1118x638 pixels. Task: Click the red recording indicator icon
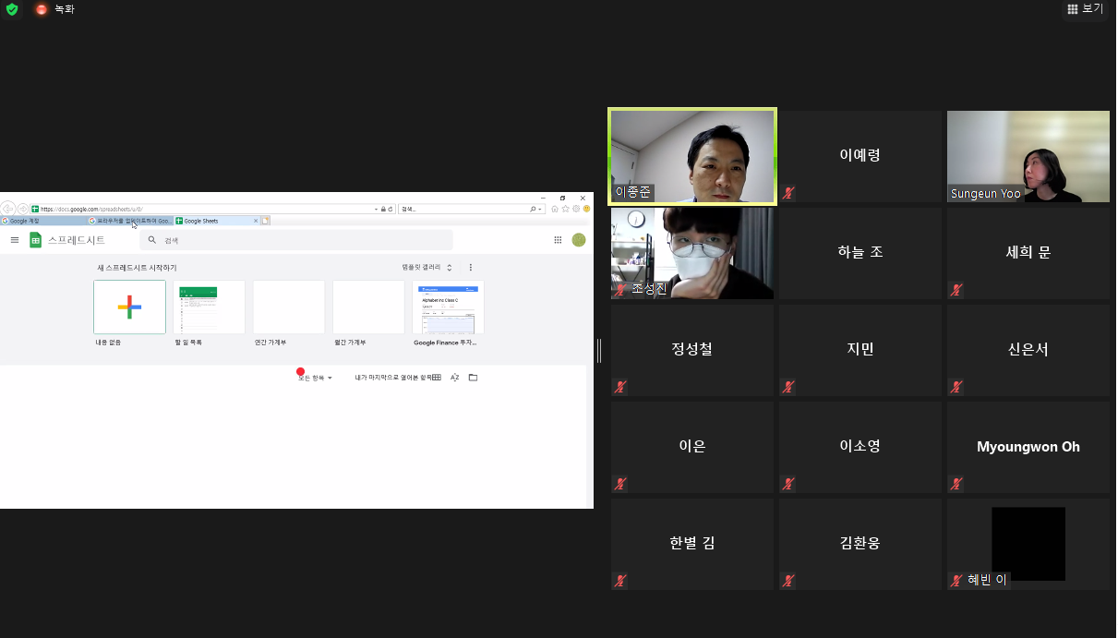point(42,9)
